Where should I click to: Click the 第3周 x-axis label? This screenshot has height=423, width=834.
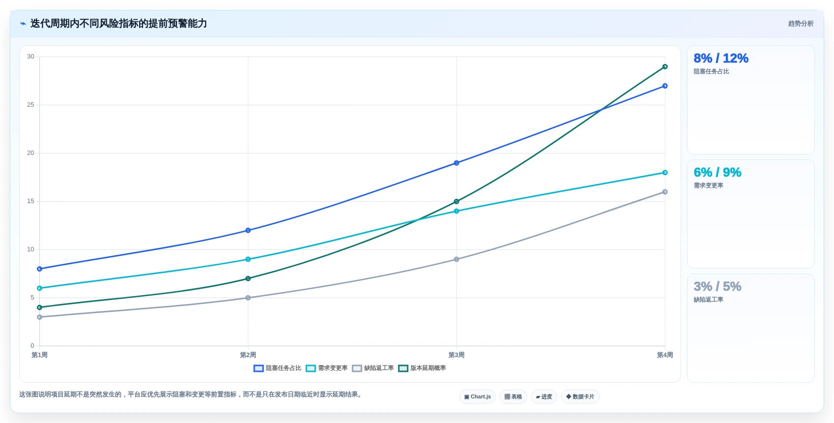[x=456, y=355]
